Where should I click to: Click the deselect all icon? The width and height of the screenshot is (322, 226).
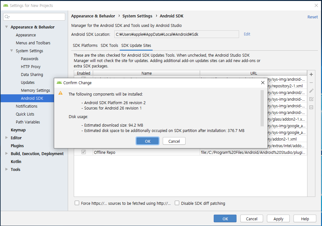[x=311, y=107]
